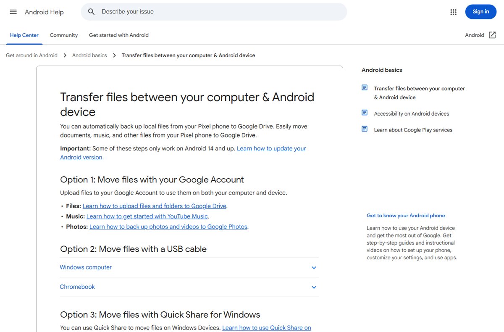Click the Option 2 USB cable heading
The height and width of the screenshot is (332, 504).
[x=134, y=249]
